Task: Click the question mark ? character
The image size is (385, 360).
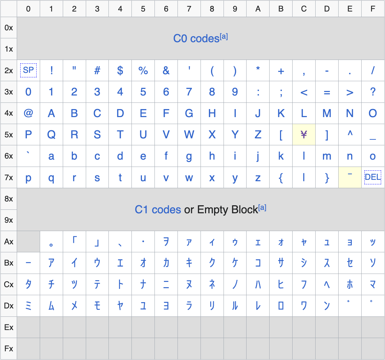Action: tap(372, 92)
